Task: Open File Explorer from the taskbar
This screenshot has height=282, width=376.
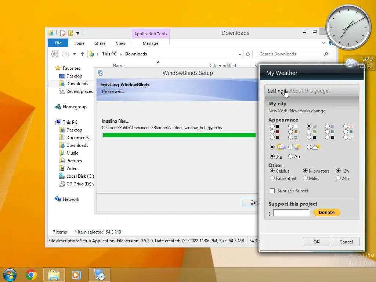Action: pyautogui.click(x=54, y=275)
